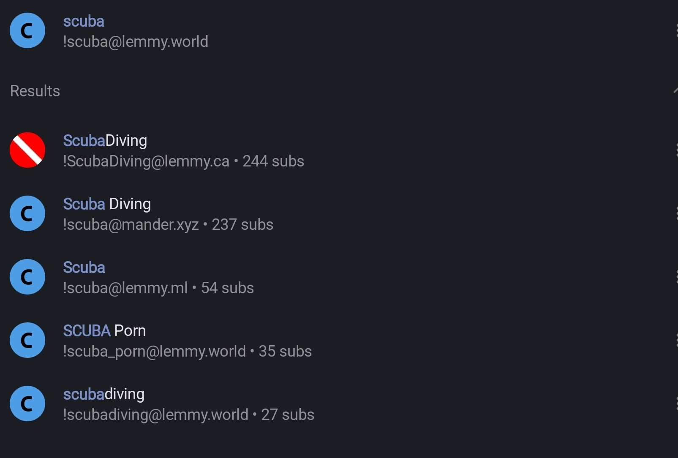Tap the scuba@lemmy.world community avatar
This screenshot has width=678, height=458.
27,30
